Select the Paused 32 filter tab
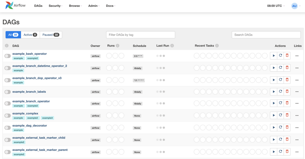Viewport: 305px width, 159px height. pos(51,35)
